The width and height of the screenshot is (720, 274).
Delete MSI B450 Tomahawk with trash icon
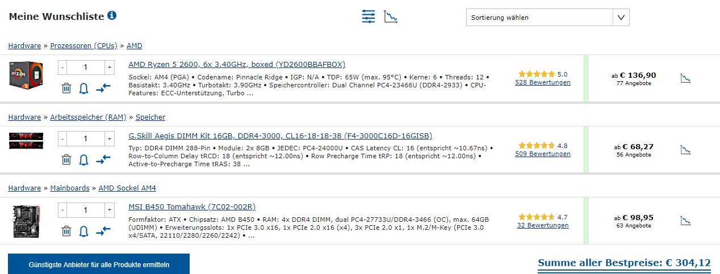pyautogui.click(x=66, y=231)
